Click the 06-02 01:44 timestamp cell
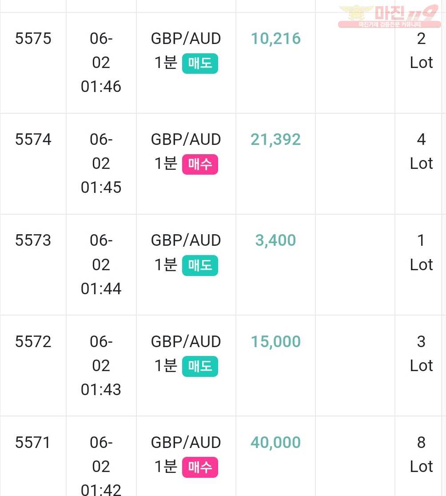The image size is (446, 496). 101,264
